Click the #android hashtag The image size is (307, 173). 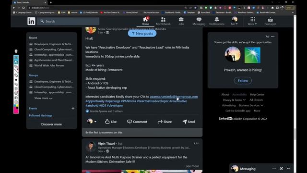(x=92, y=106)
